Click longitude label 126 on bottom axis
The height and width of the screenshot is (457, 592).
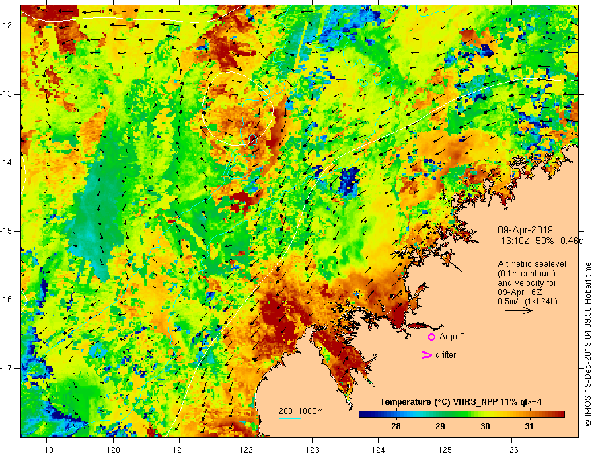pos(511,450)
